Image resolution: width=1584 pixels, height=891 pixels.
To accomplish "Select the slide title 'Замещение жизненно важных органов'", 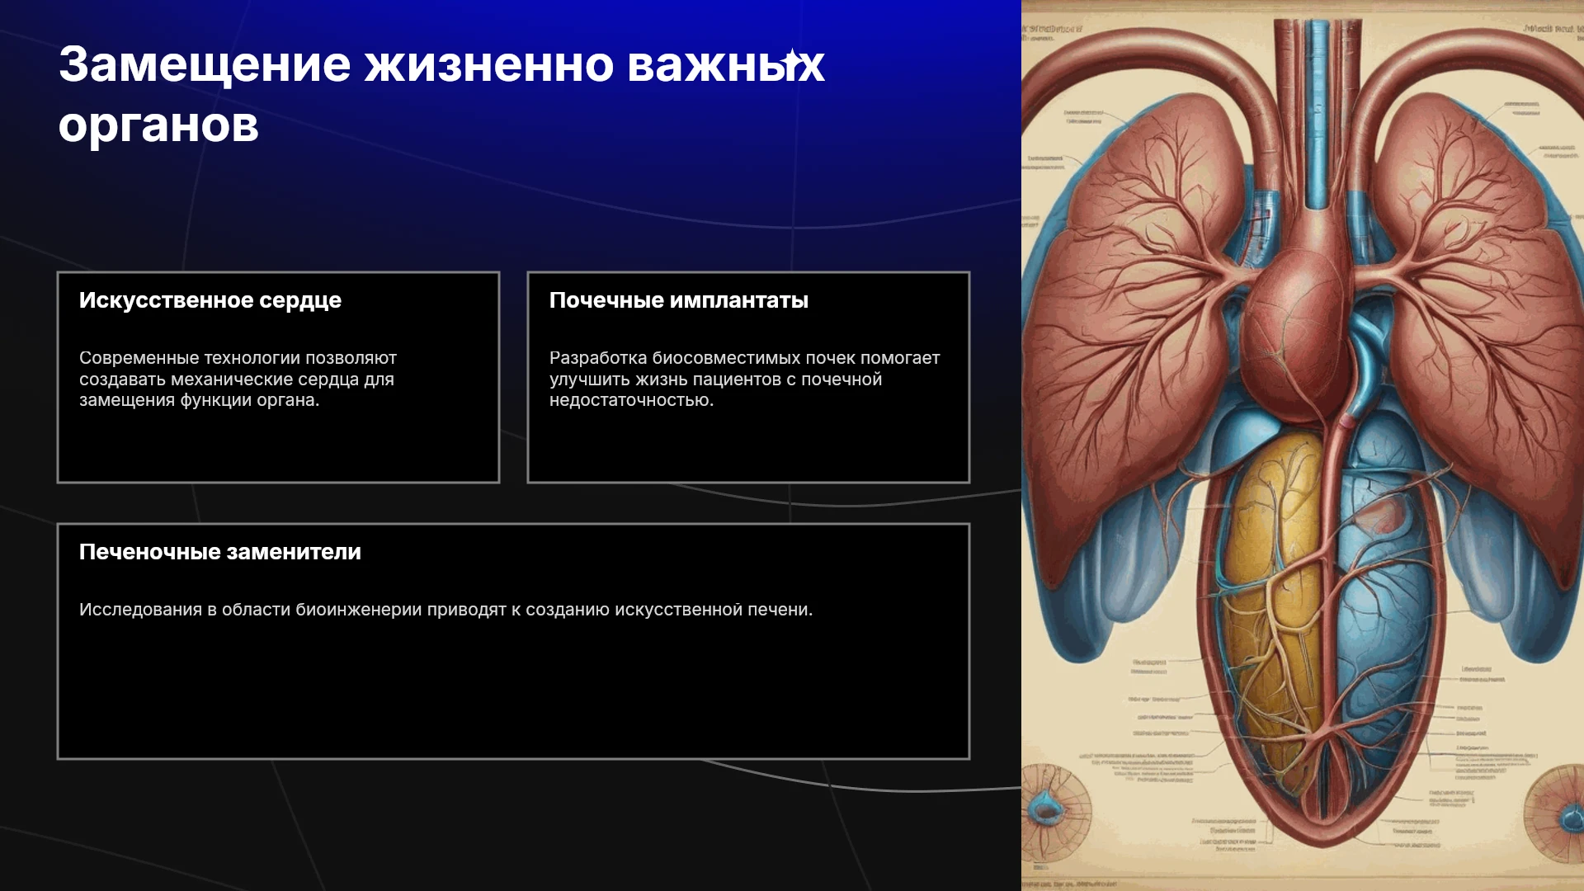I will 441,95.
